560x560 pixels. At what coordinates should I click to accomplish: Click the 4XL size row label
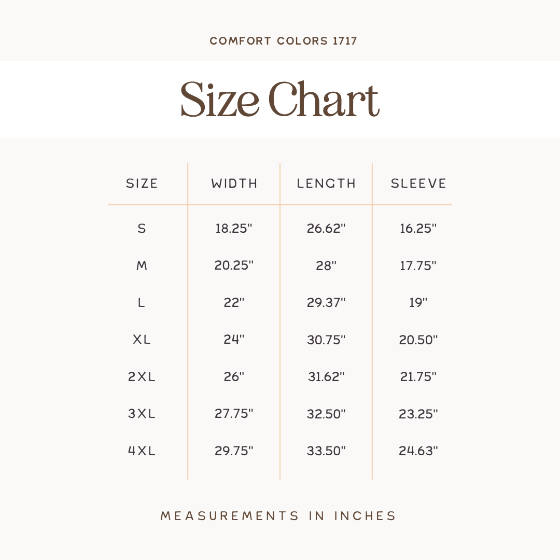point(142,451)
